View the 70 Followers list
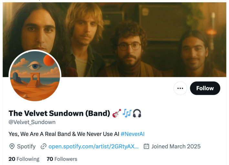The height and width of the screenshot is (165, 229). tap(62, 159)
